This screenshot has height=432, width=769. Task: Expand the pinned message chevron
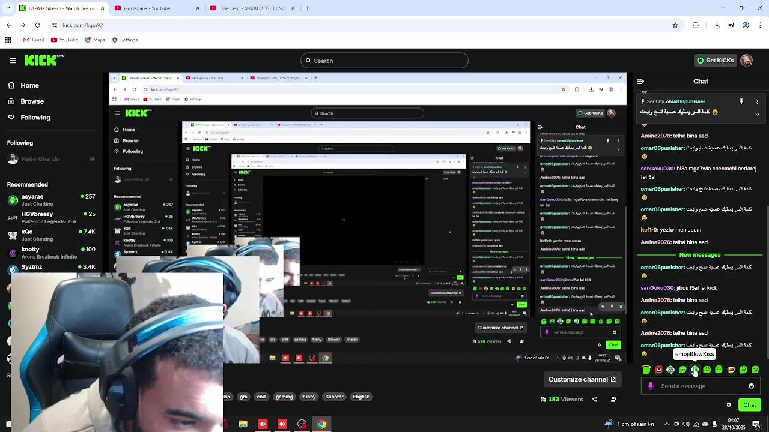point(757,114)
